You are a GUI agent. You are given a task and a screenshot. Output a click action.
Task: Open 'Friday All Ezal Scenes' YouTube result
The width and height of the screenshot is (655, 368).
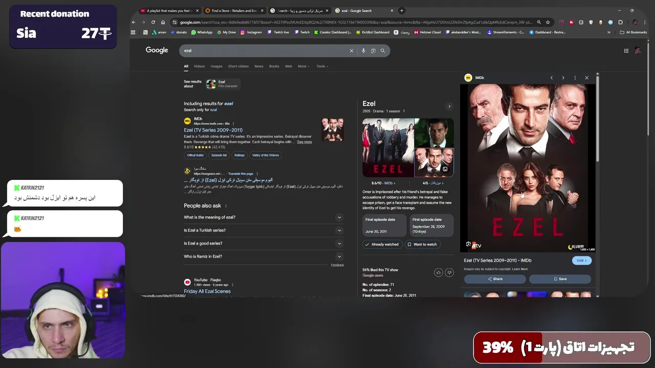tap(207, 291)
